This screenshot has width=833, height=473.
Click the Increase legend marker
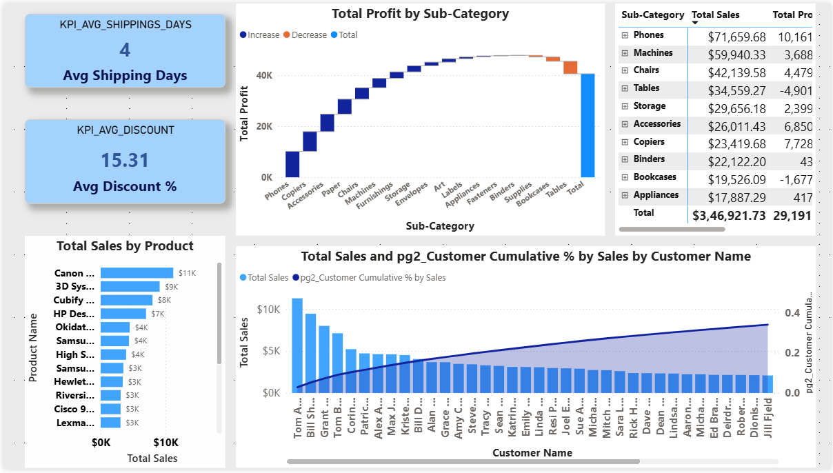[x=243, y=34]
